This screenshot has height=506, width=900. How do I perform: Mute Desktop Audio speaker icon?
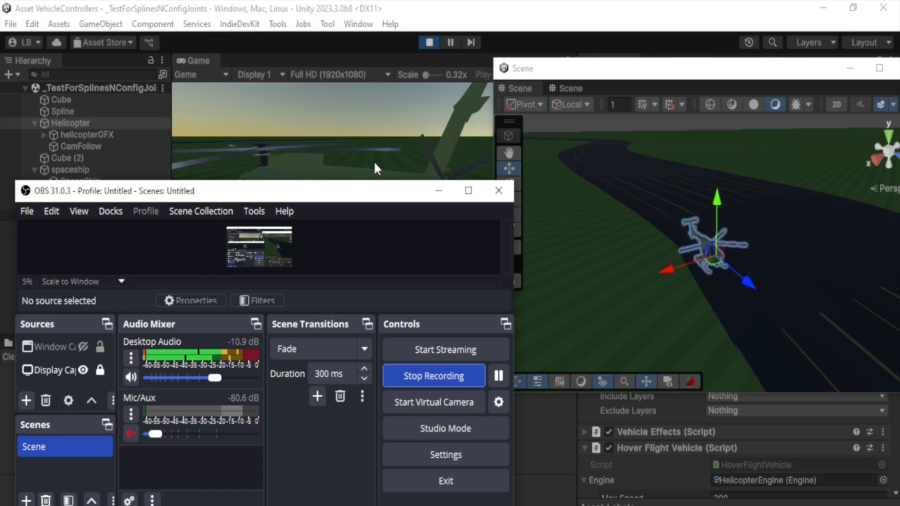pyautogui.click(x=131, y=377)
